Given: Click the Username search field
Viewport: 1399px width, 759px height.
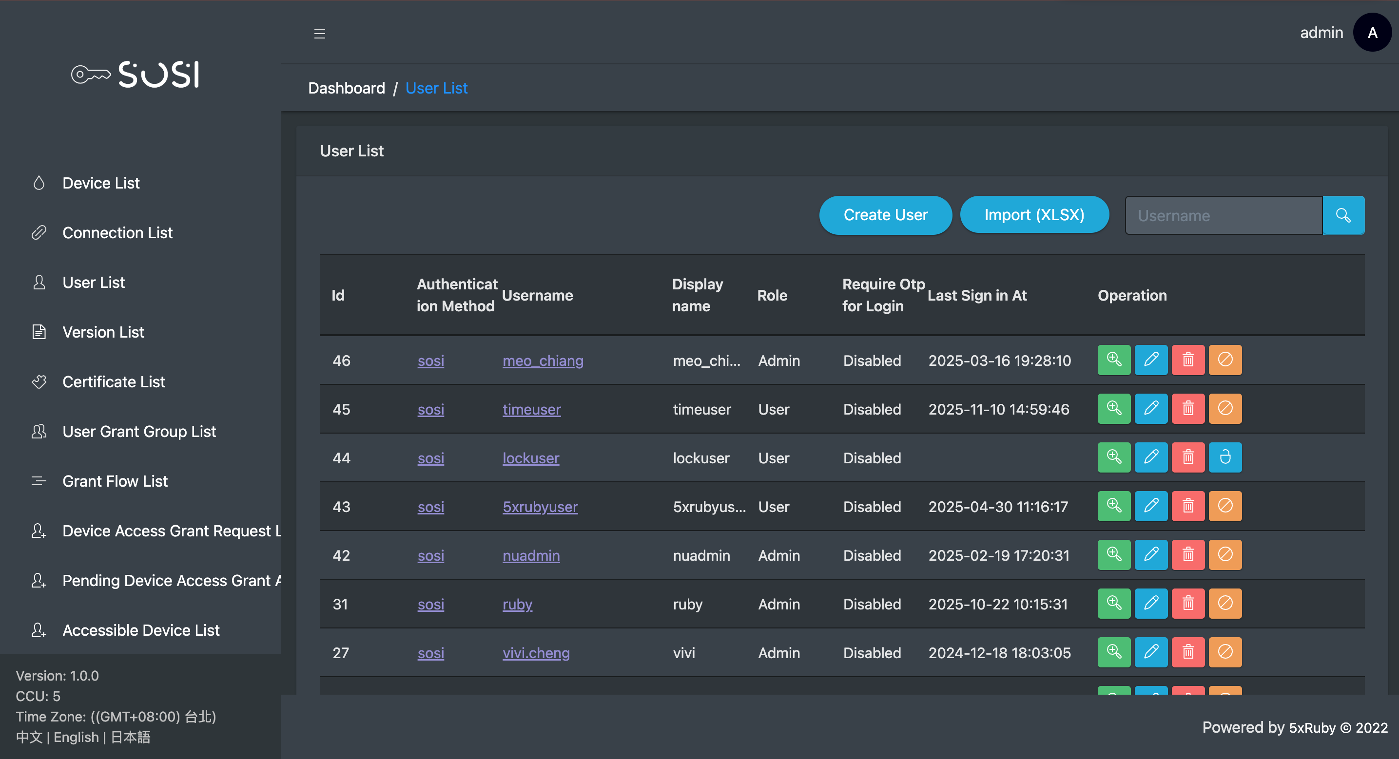Looking at the screenshot, I should (1223, 215).
